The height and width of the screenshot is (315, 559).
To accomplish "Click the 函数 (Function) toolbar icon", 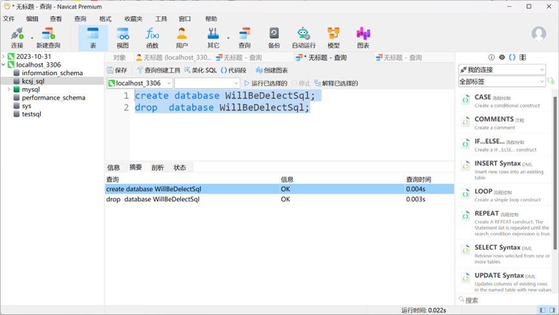I will click(153, 38).
